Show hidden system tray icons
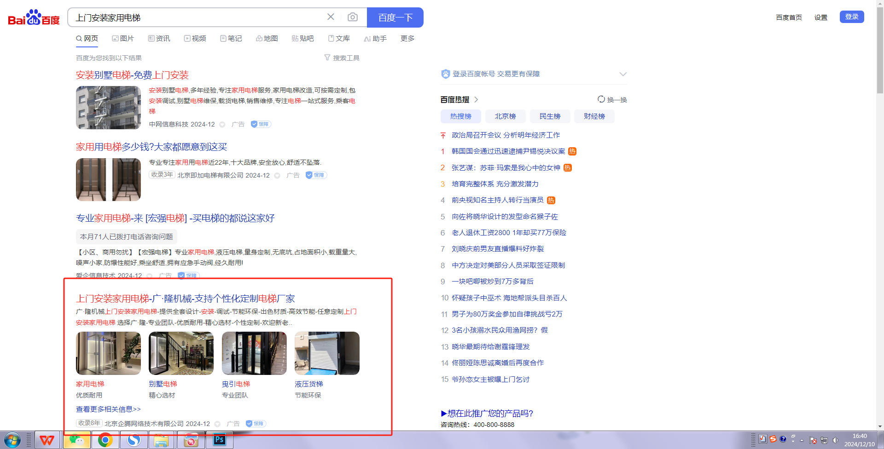 coord(802,440)
